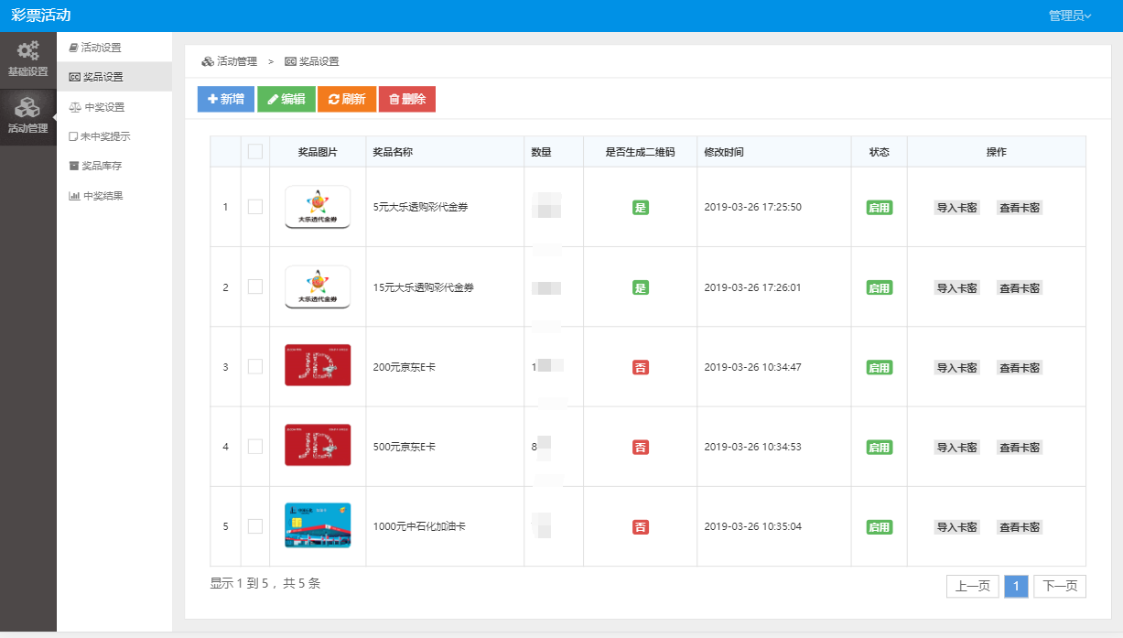
Task: Go to 下一页 in pagination
Action: [x=1060, y=587]
